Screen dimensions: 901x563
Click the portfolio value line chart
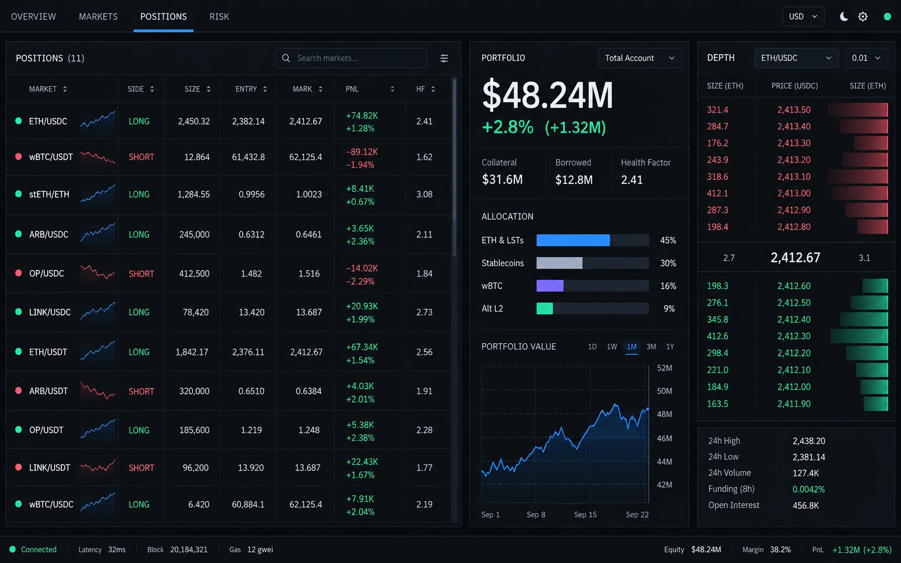565,434
